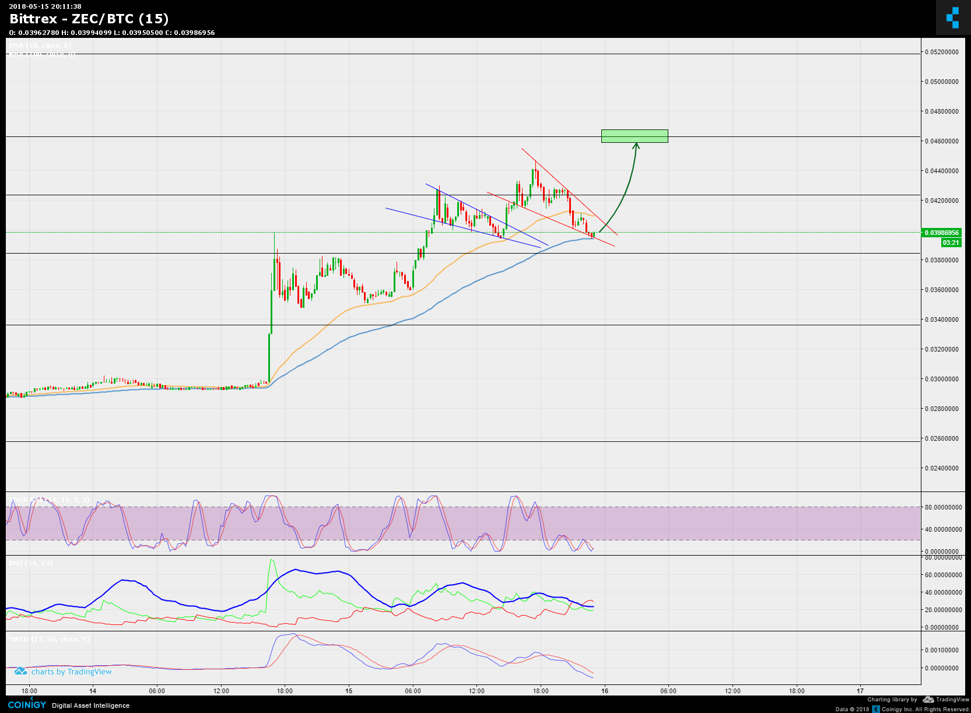Image resolution: width=971 pixels, height=713 pixels.
Task: Click the 0.04200000 price axis label
Action: point(941,201)
